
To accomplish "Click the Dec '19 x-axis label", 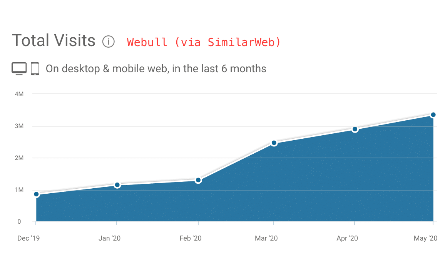I will [x=28, y=238].
